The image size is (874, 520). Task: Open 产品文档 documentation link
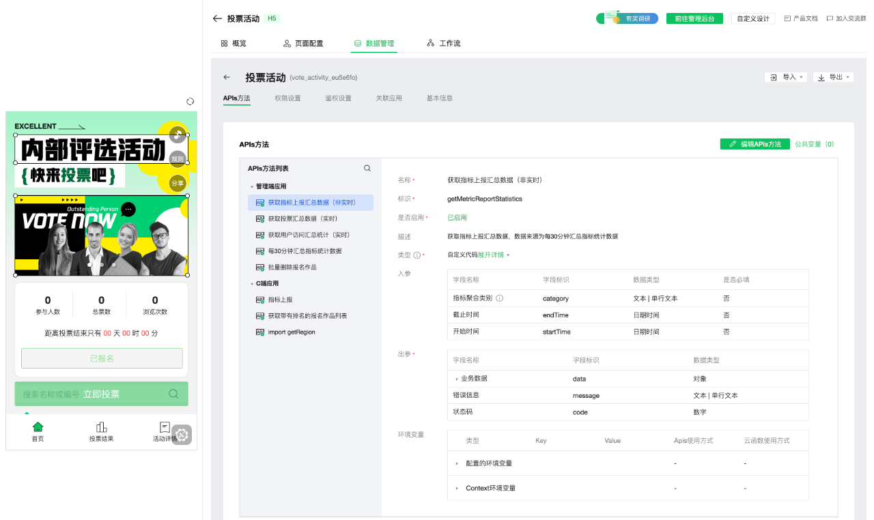pos(801,18)
